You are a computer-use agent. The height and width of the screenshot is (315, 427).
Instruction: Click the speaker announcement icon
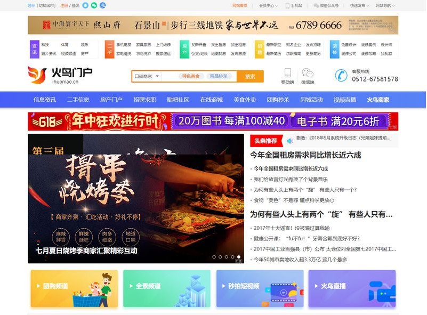(x=290, y=141)
